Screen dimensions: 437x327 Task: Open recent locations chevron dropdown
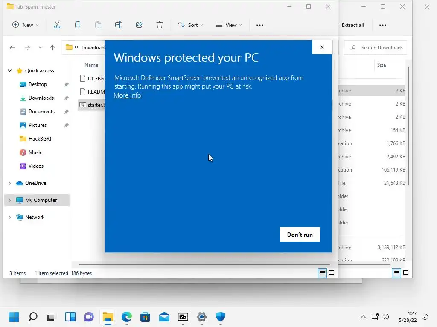(x=40, y=48)
